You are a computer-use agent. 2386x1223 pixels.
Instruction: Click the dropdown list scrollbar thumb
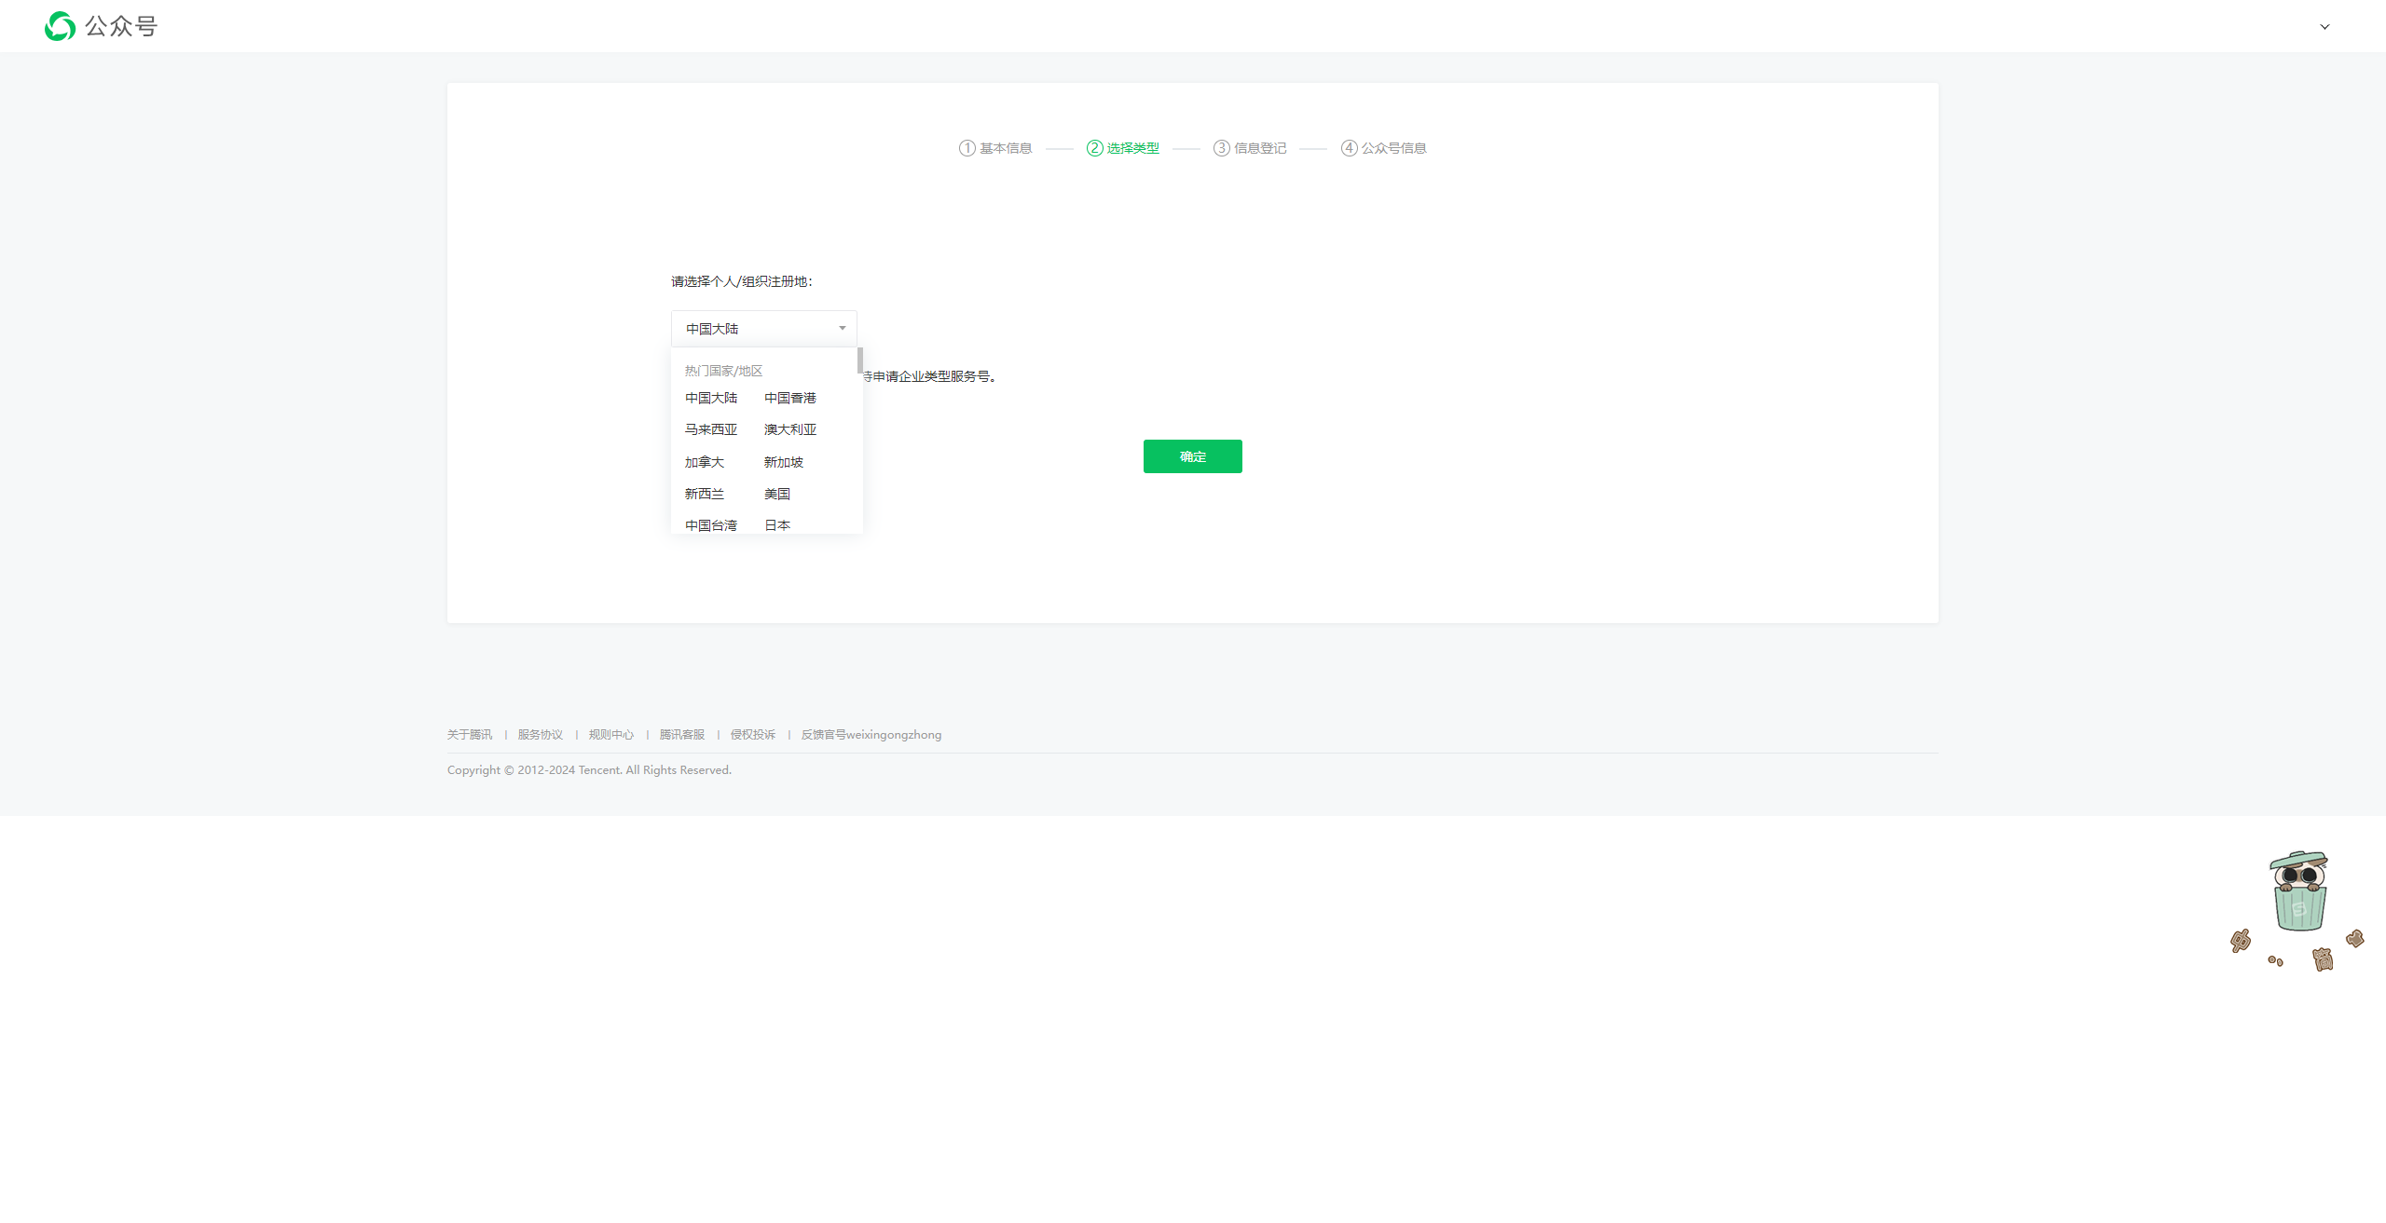[859, 360]
